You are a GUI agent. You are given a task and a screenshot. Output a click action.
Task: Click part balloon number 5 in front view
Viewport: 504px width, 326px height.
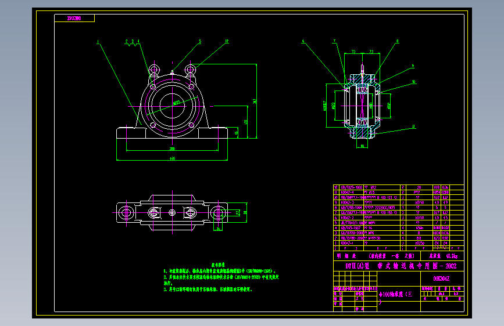pos(200,41)
